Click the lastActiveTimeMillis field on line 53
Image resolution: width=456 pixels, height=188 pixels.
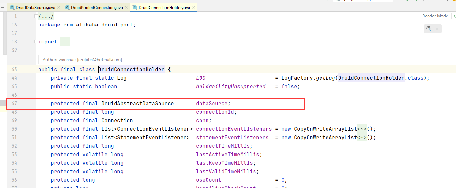pos(228,155)
